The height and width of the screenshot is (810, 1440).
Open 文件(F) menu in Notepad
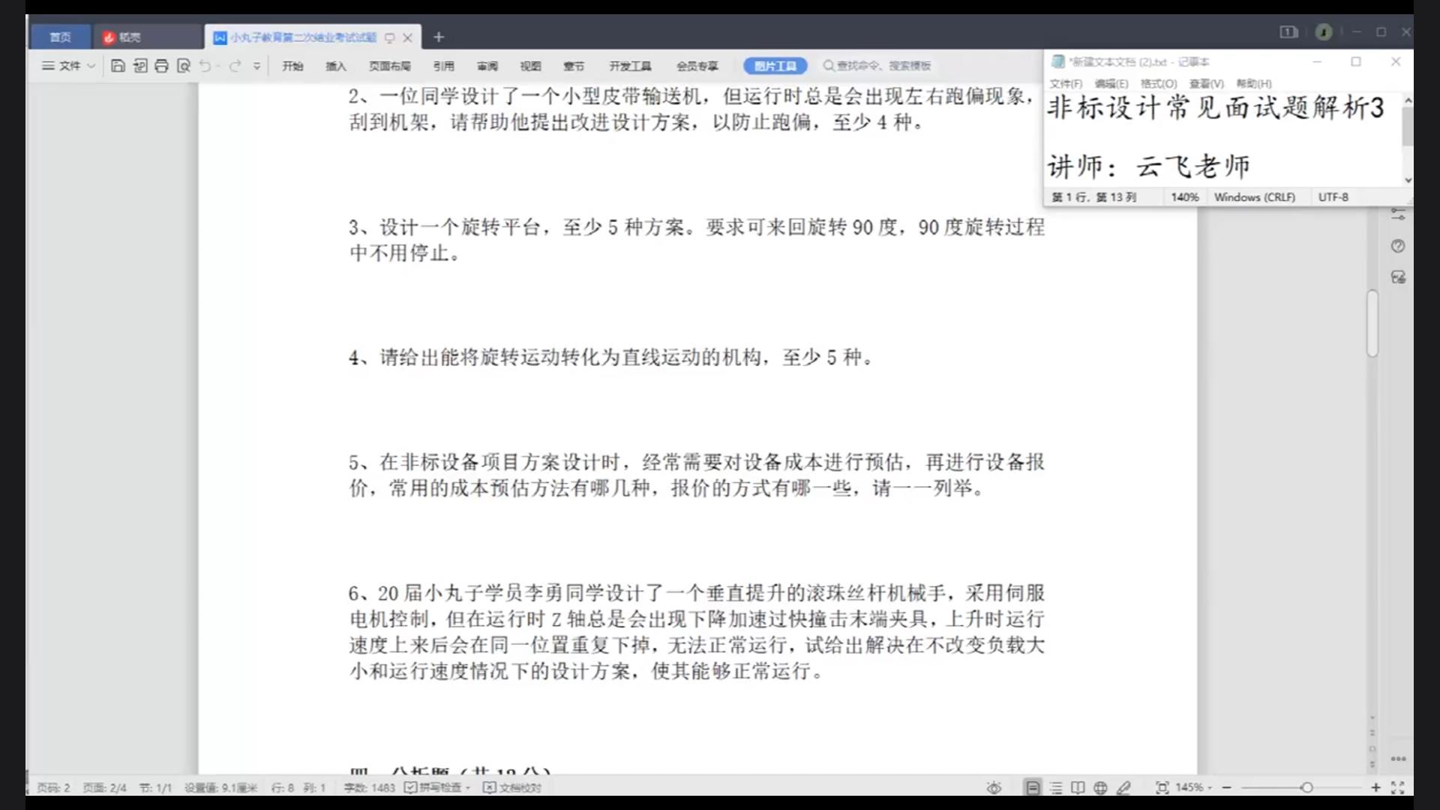[x=1066, y=83]
